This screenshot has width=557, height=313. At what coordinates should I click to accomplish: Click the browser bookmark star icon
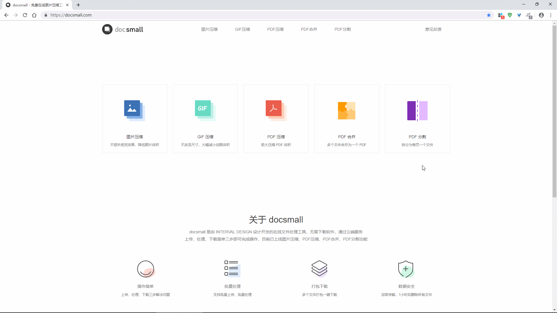coord(489,15)
